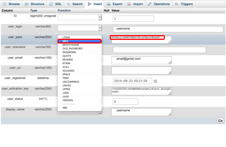Open the Browse tab
Viewport: 226px width, 147px height.
coord(11,4)
